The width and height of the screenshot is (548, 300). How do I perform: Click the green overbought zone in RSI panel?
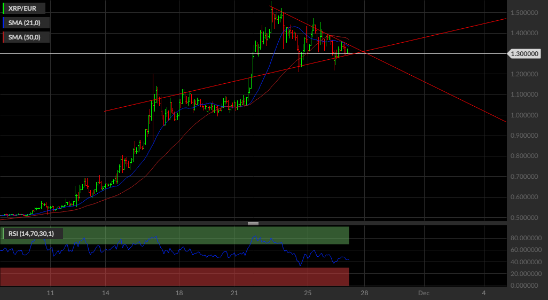pos(175,235)
